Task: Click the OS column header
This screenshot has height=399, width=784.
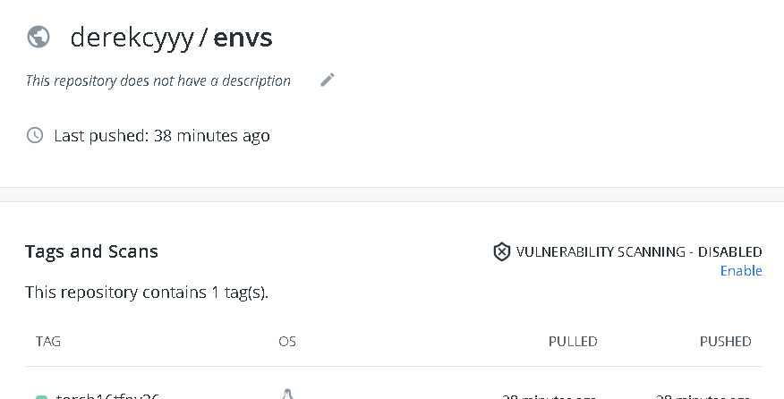Action: point(287,342)
